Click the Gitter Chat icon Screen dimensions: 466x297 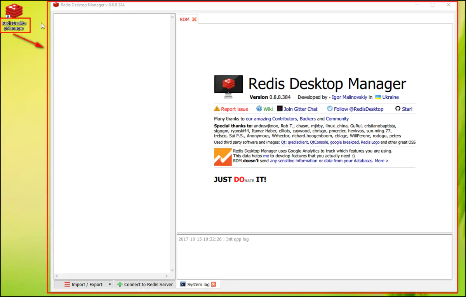tap(280, 109)
